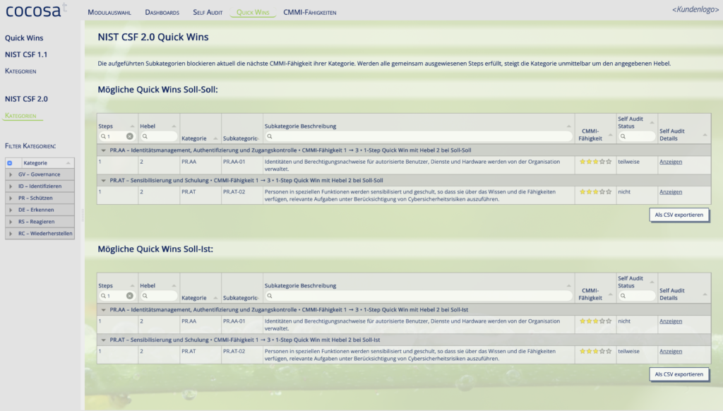Export the Soll-Ist table as CSV

pyautogui.click(x=679, y=374)
